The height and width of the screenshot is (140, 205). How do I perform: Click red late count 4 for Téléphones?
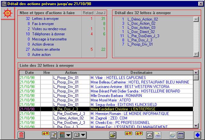tap(92, 34)
